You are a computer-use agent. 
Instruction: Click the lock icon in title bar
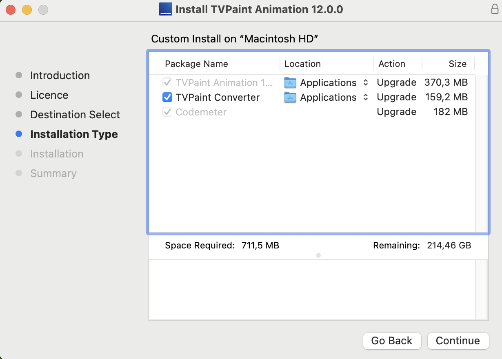[495, 9]
